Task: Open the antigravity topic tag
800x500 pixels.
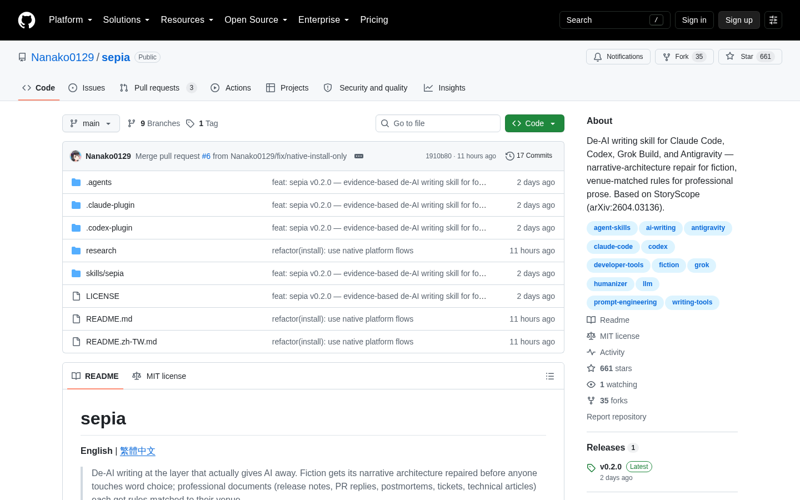Action: 708,228
